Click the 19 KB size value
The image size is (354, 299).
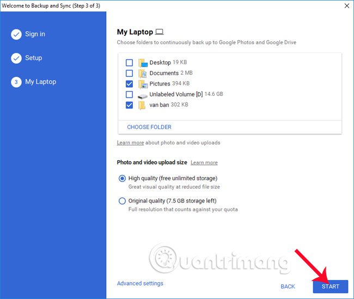180,62
